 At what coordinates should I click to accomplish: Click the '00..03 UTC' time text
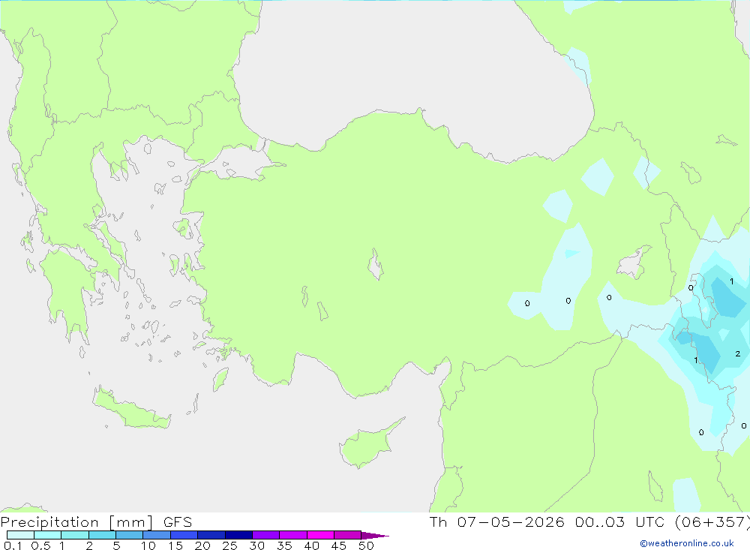pos(620,521)
